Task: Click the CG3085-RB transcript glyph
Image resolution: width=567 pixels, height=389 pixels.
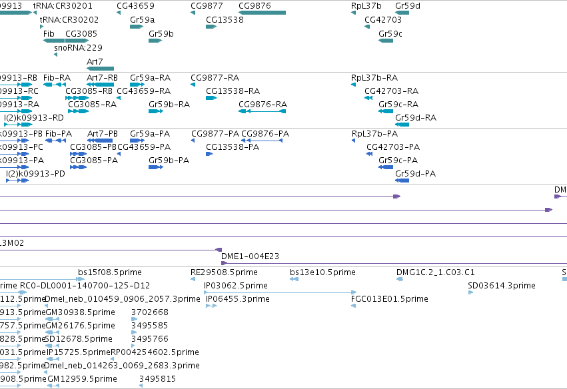Action: point(77,98)
